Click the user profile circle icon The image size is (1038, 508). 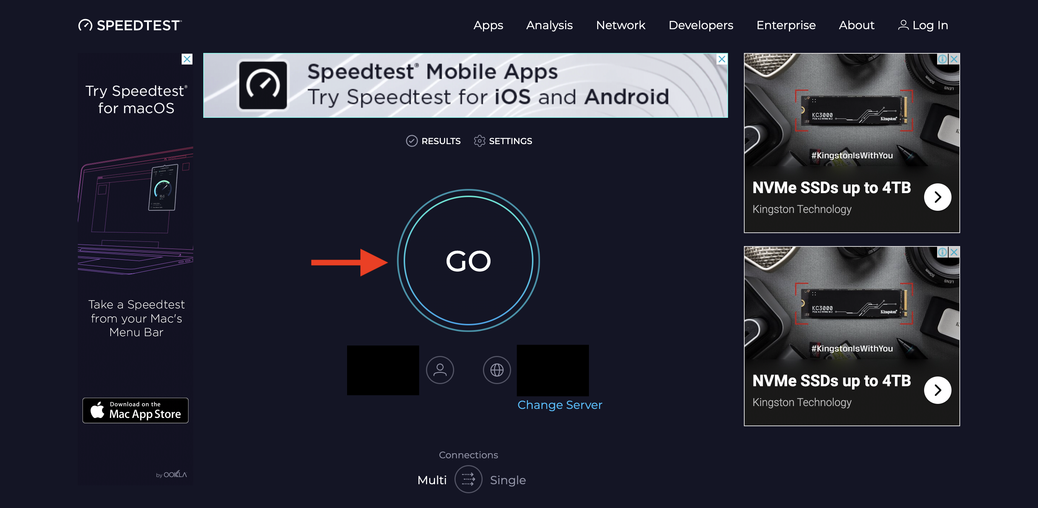(440, 370)
